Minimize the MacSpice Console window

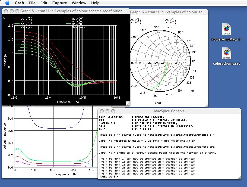[107, 111]
